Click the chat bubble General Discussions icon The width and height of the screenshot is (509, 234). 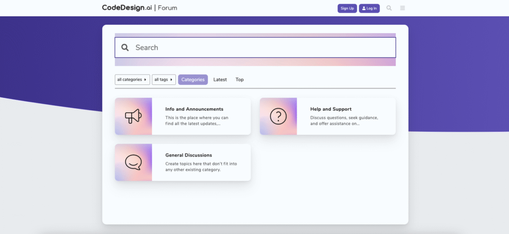tap(133, 162)
